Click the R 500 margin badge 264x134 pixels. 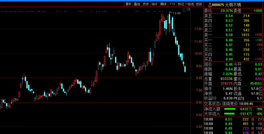coord(210,5)
